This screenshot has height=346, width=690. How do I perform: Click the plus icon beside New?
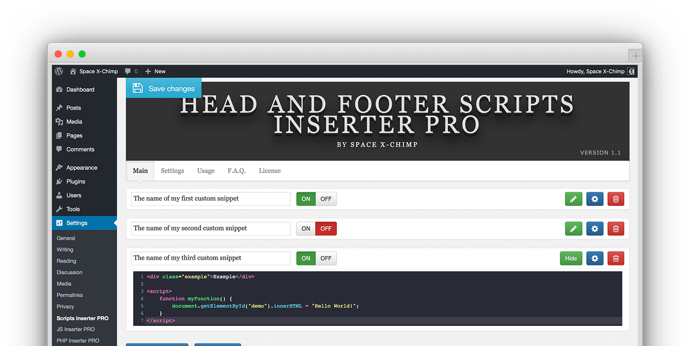[x=148, y=71]
